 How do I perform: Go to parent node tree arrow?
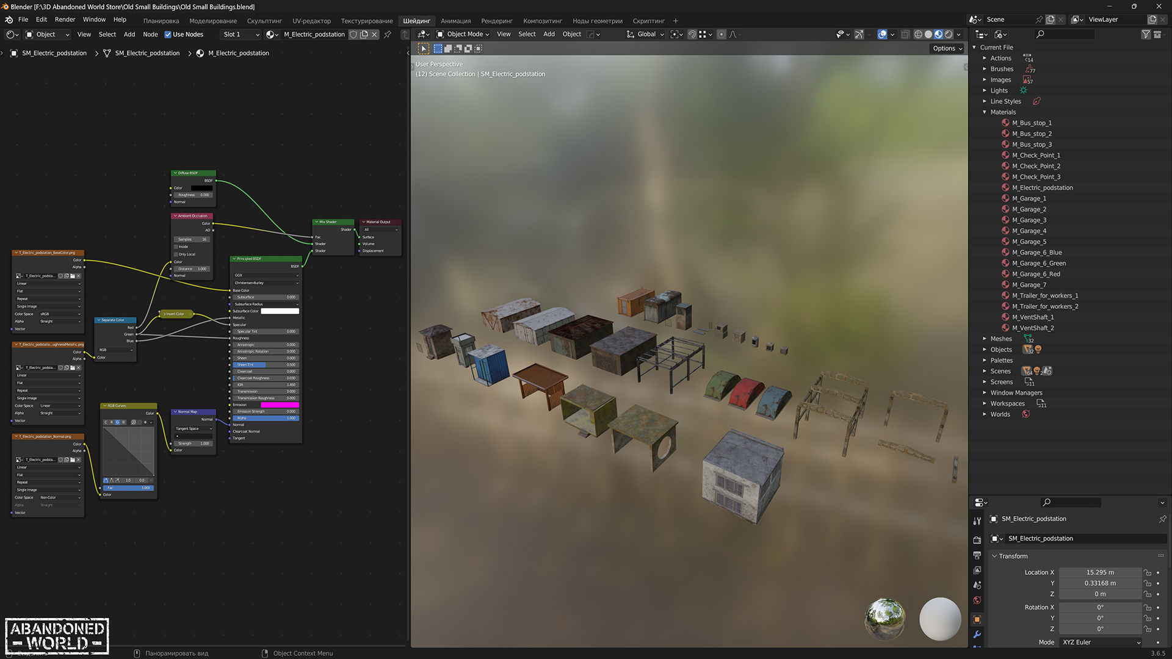[x=405, y=35]
